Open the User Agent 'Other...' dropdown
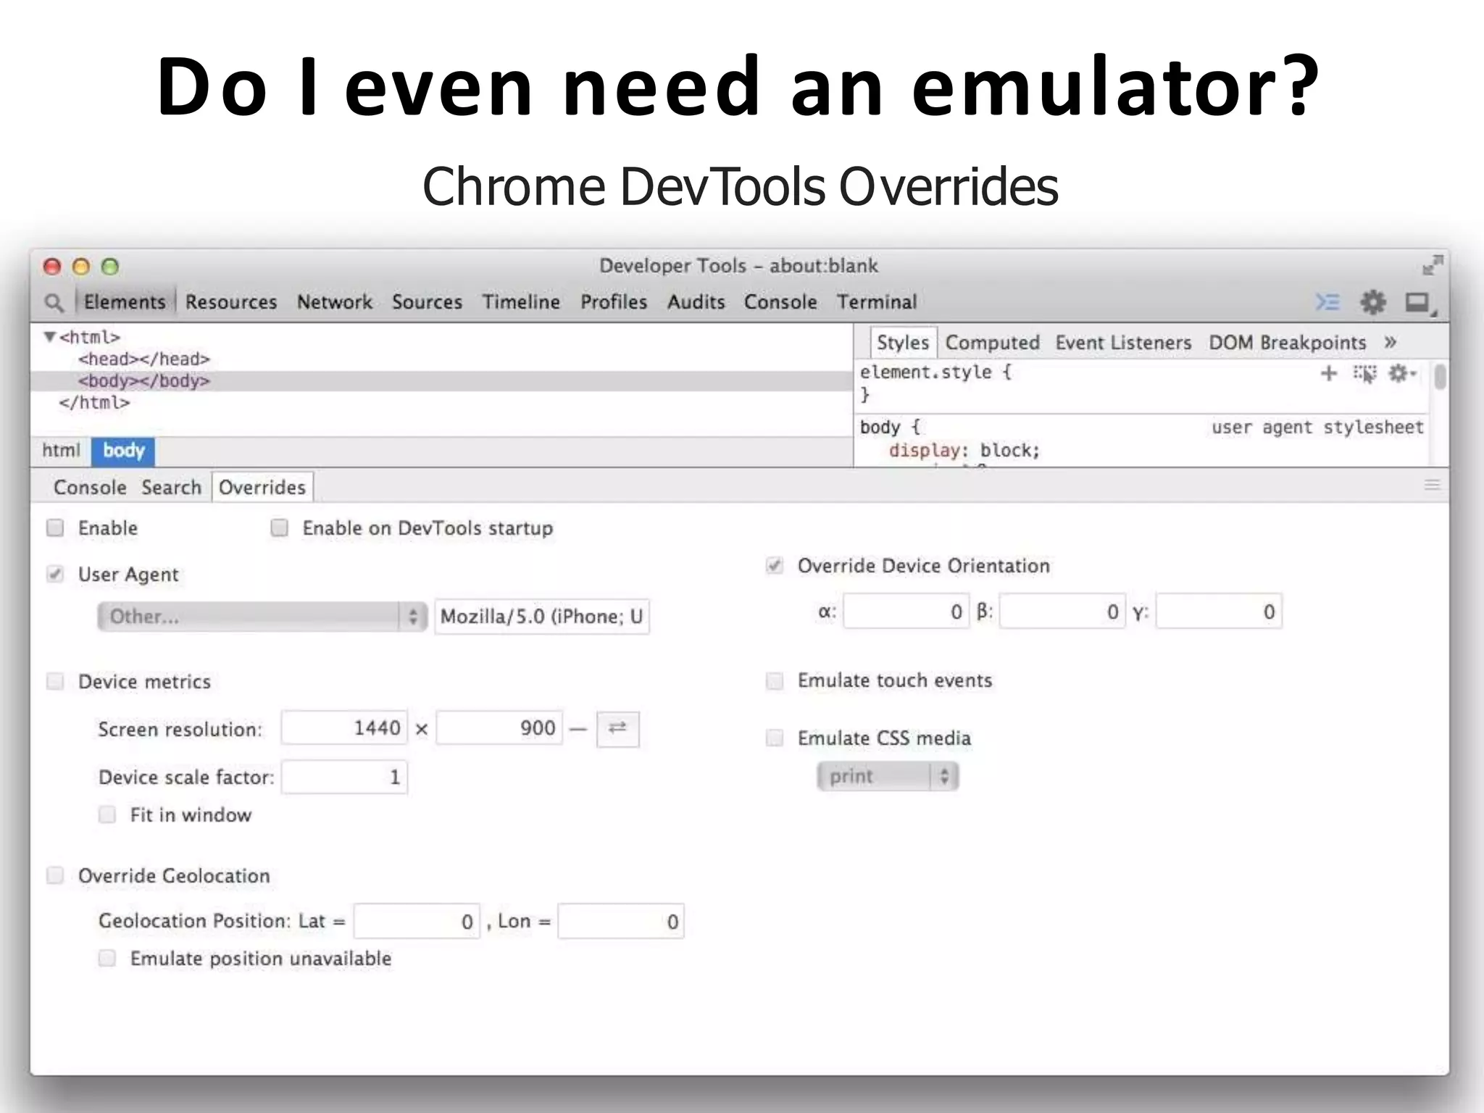 (262, 617)
